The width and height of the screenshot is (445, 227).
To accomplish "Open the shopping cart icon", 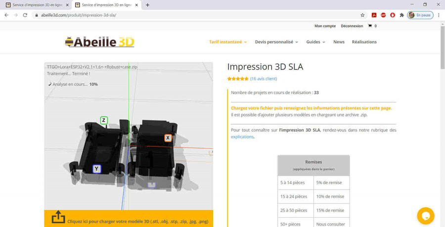I will 370,26.
